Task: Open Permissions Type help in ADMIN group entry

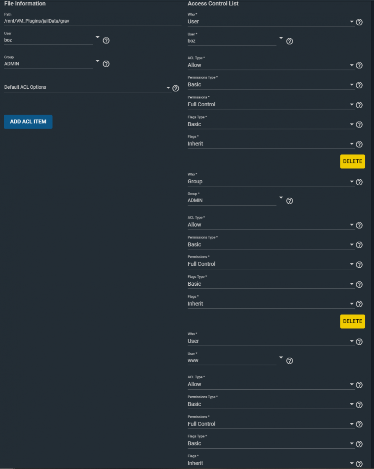Action: click(x=359, y=245)
